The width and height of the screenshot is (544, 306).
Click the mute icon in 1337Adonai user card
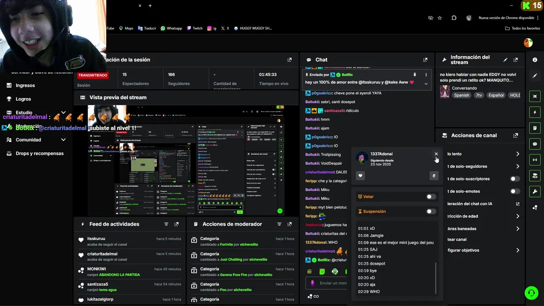point(434,176)
